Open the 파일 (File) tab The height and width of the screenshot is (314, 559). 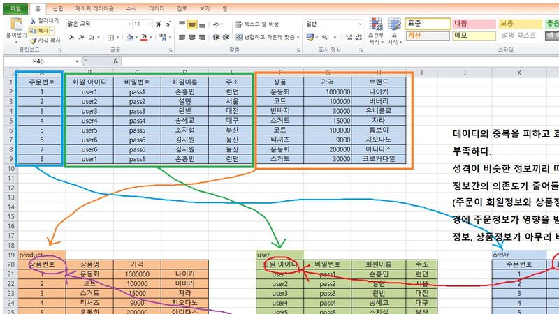click(15, 8)
